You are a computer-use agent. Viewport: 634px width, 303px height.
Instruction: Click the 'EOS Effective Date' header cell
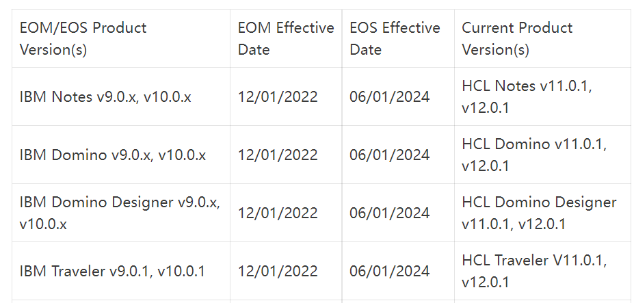pos(395,38)
